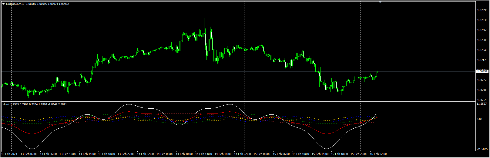Click the 14 Feb 06:00 time label
The height and width of the screenshot is (158, 490).
pyautogui.click(x=165, y=154)
